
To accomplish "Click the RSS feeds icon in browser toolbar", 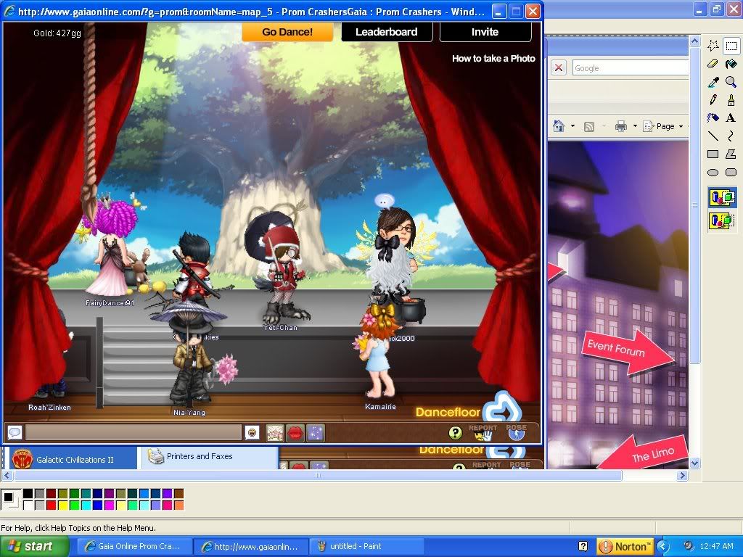I will (589, 126).
